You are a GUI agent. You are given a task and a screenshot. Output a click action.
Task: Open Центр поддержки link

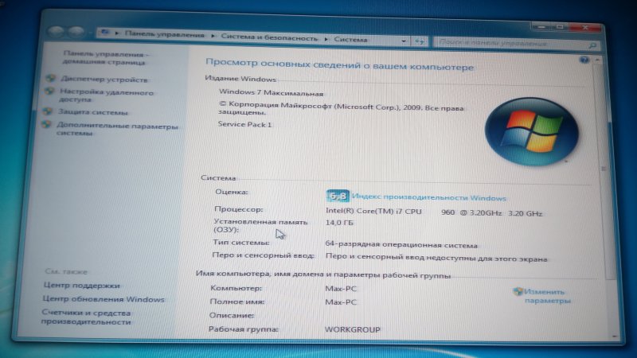click(82, 285)
